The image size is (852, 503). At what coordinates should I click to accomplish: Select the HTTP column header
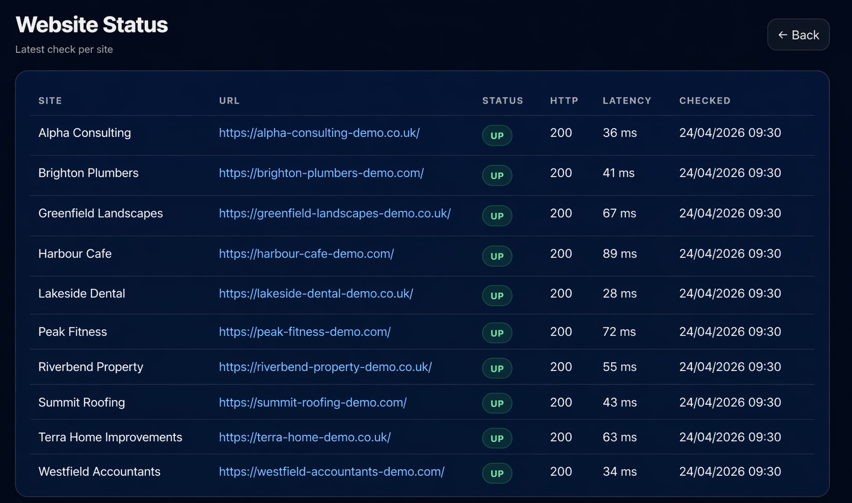[564, 101]
